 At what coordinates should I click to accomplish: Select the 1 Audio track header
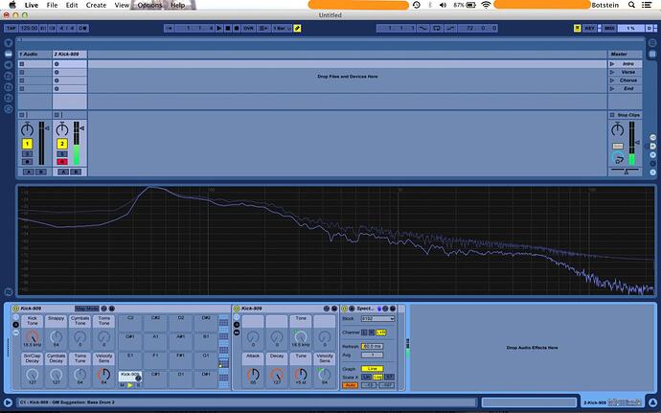(x=34, y=55)
